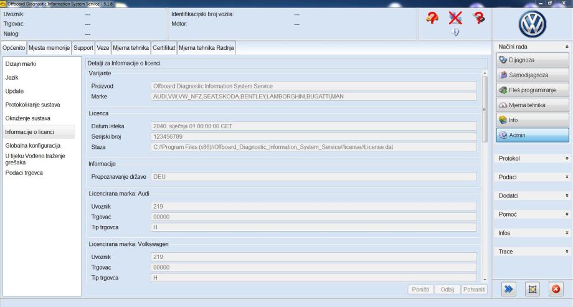
Task: Select Fleš programiranje mode
Action: [532, 90]
